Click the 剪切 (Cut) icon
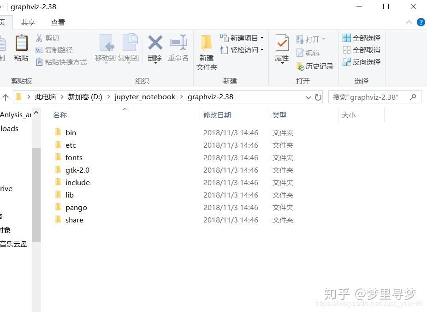Image resolution: width=427 pixels, height=312 pixels. tap(41, 38)
